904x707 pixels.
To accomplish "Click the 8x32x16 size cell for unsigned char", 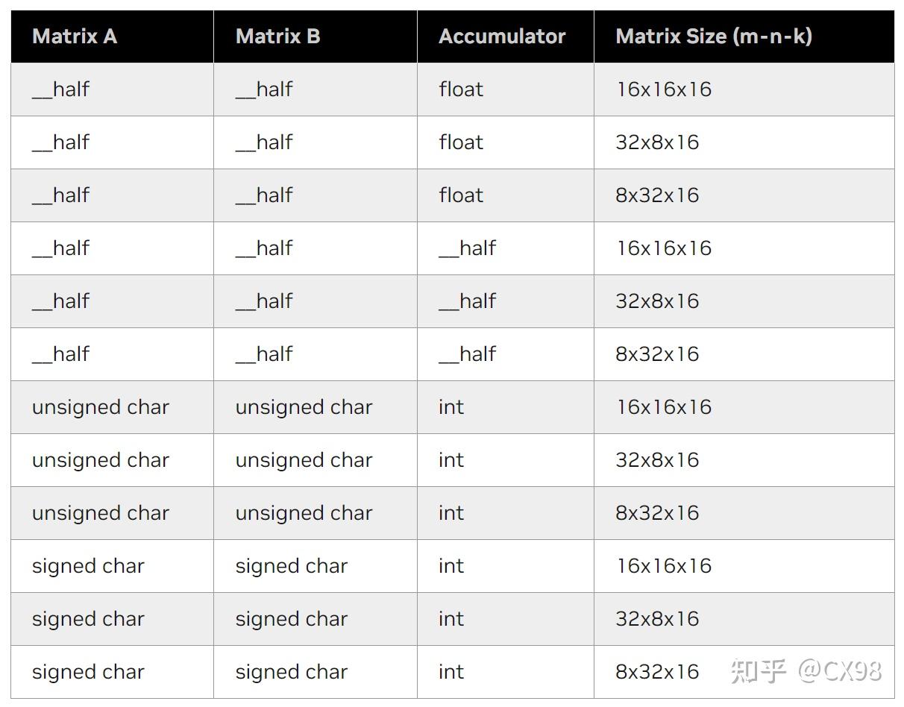I will [657, 513].
